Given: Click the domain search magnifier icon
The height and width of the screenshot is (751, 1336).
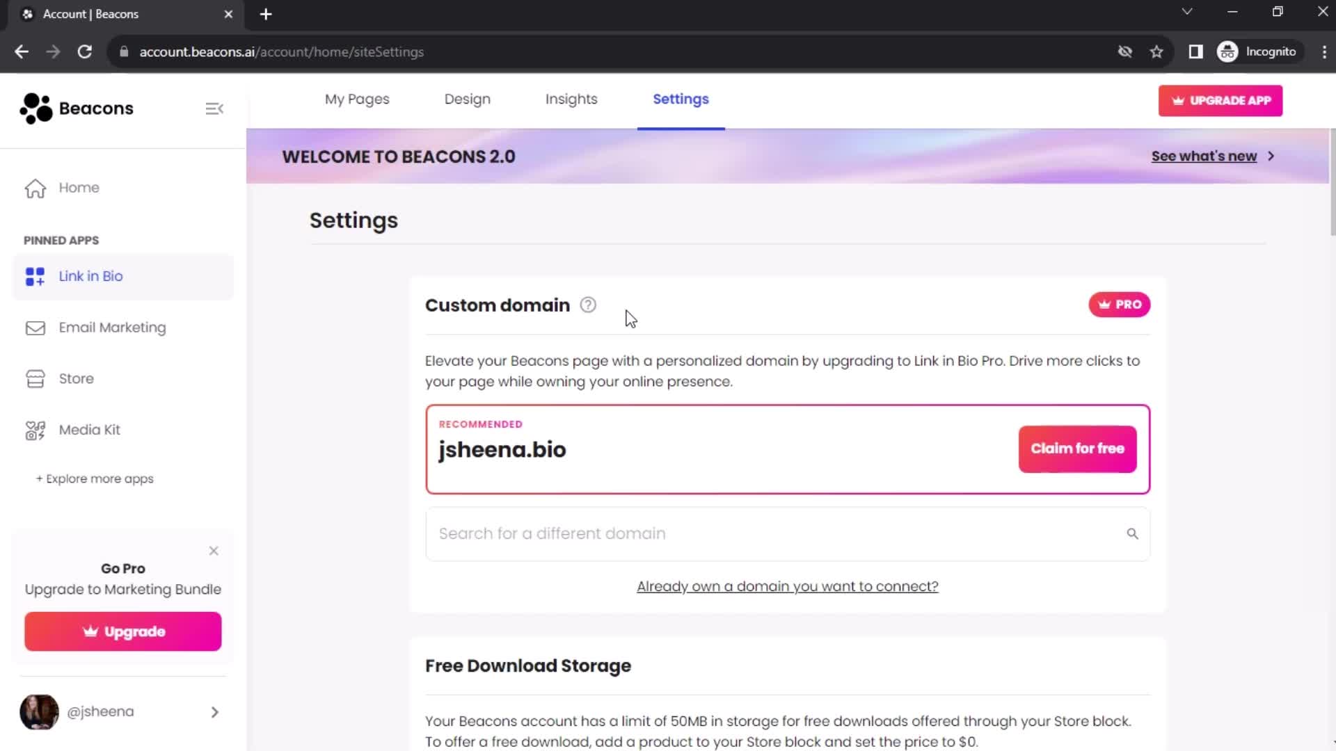Looking at the screenshot, I should [x=1132, y=533].
